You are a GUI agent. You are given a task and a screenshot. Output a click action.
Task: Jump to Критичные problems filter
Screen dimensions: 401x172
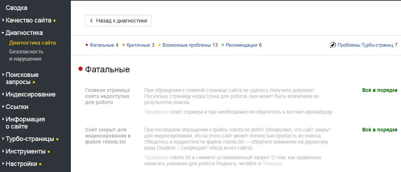tap(138, 45)
